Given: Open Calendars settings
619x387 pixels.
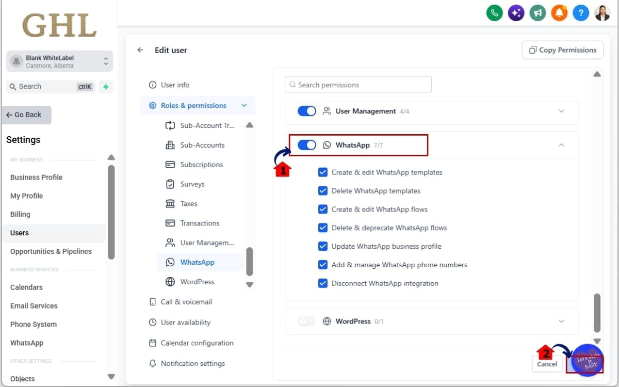Looking at the screenshot, I should click(x=26, y=287).
